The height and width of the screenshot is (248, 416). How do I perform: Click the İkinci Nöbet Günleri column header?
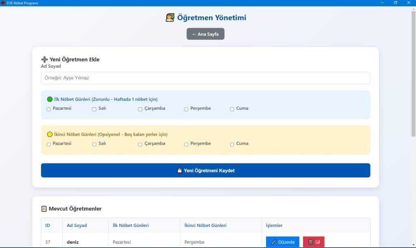pyautogui.click(x=205, y=225)
